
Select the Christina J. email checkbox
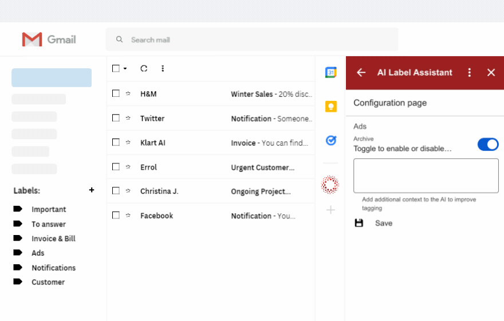(x=116, y=191)
